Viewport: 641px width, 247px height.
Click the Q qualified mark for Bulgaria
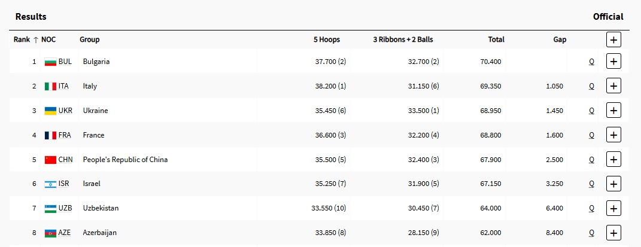(x=591, y=62)
